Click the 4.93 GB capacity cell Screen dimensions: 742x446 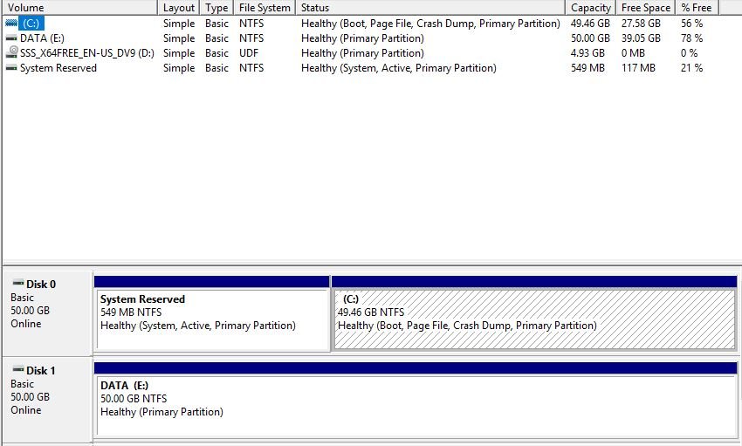587,53
